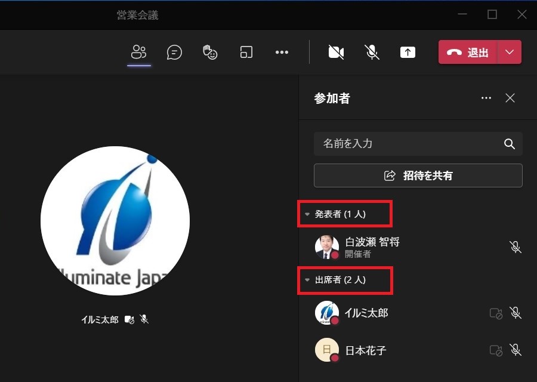Click the mic icon for 白波瀬 智将
537x382 pixels.
516,247
